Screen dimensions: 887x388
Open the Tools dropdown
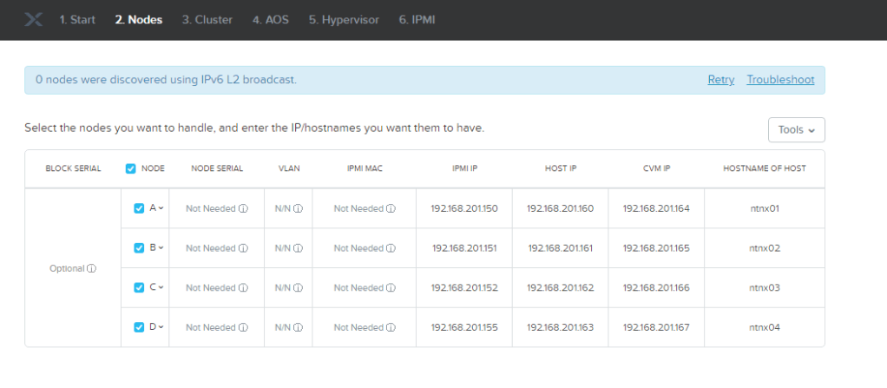[796, 129]
